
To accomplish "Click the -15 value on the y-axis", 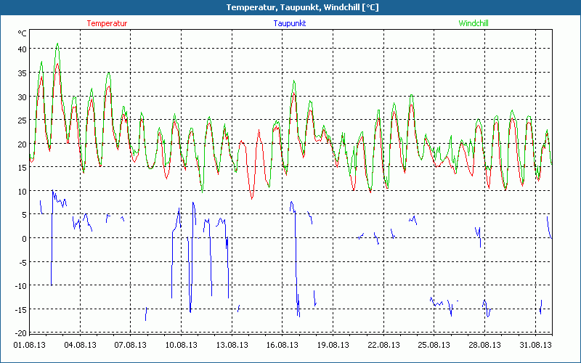I will [20, 310].
